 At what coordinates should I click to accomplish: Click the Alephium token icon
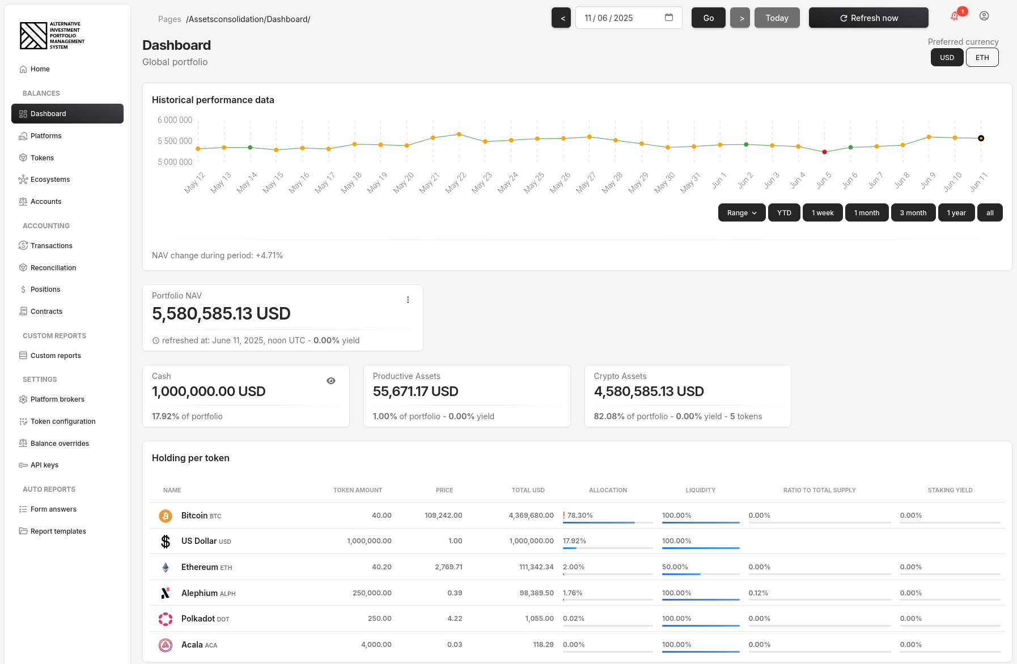click(166, 593)
